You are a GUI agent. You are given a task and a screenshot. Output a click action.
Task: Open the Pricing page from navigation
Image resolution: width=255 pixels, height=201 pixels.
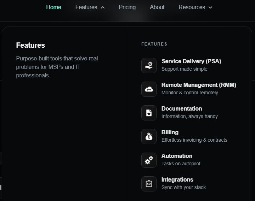127,7
